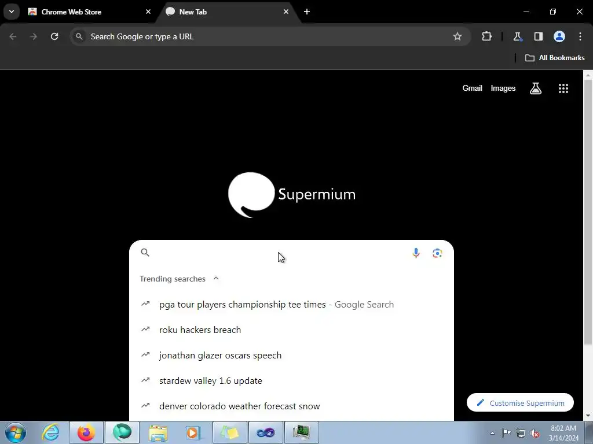The image size is (593, 444).
Task: Open the Gmail link
Action: [472, 88]
